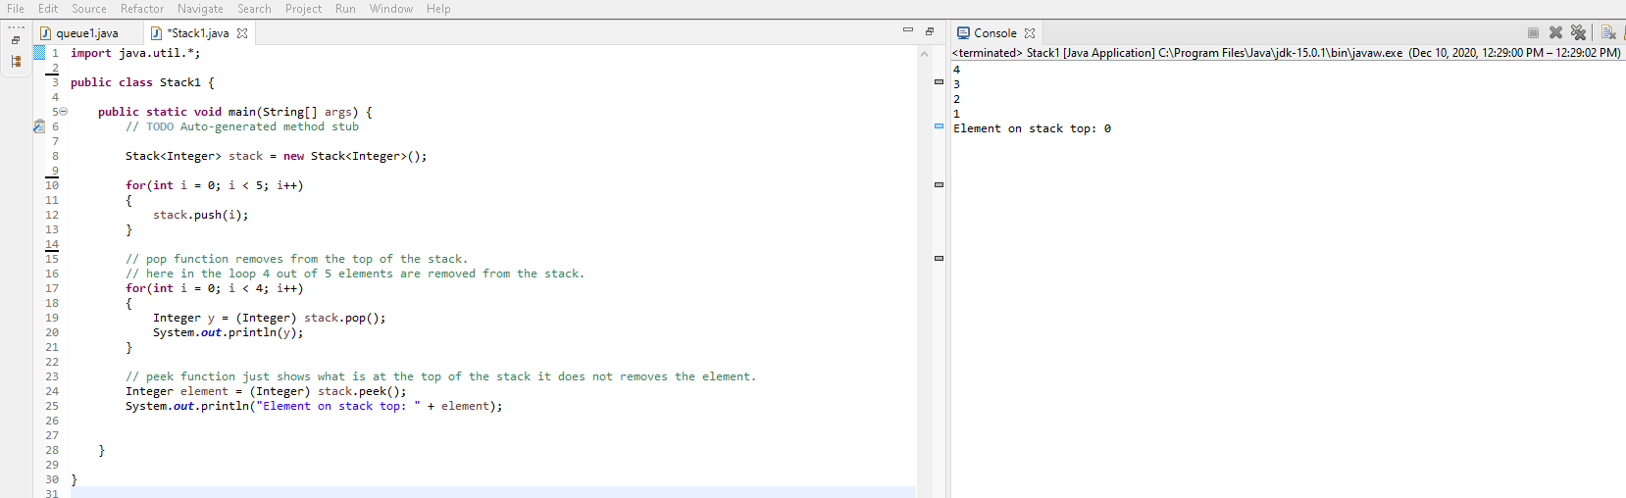Open the Edit menu
Image resolution: width=1626 pixels, height=498 pixels.
click(48, 9)
